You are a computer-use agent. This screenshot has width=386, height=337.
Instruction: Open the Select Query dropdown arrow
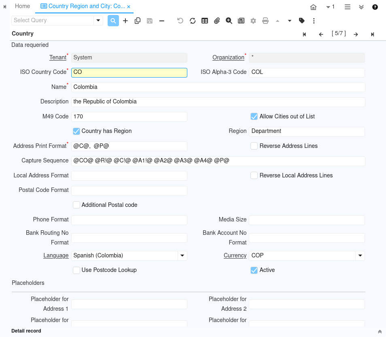click(x=98, y=20)
